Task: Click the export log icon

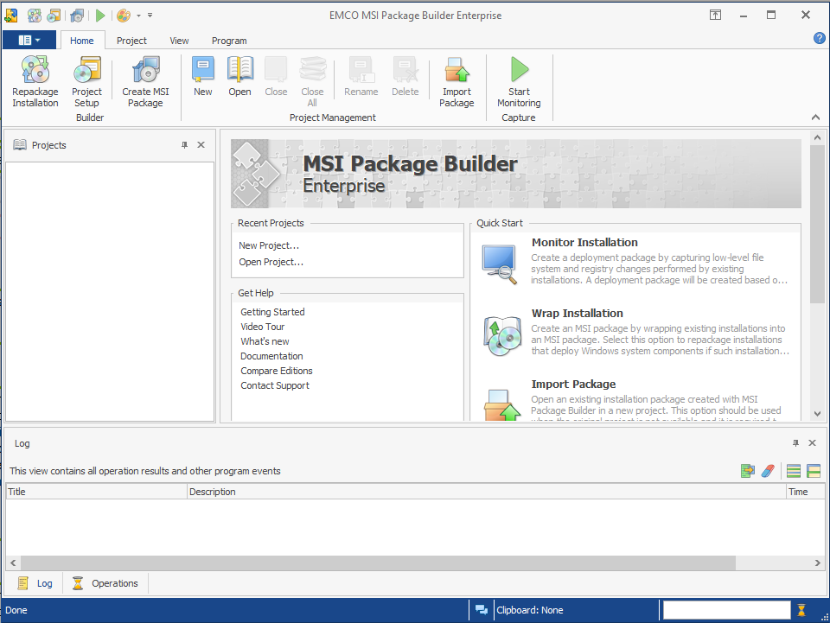Action: 748,471
